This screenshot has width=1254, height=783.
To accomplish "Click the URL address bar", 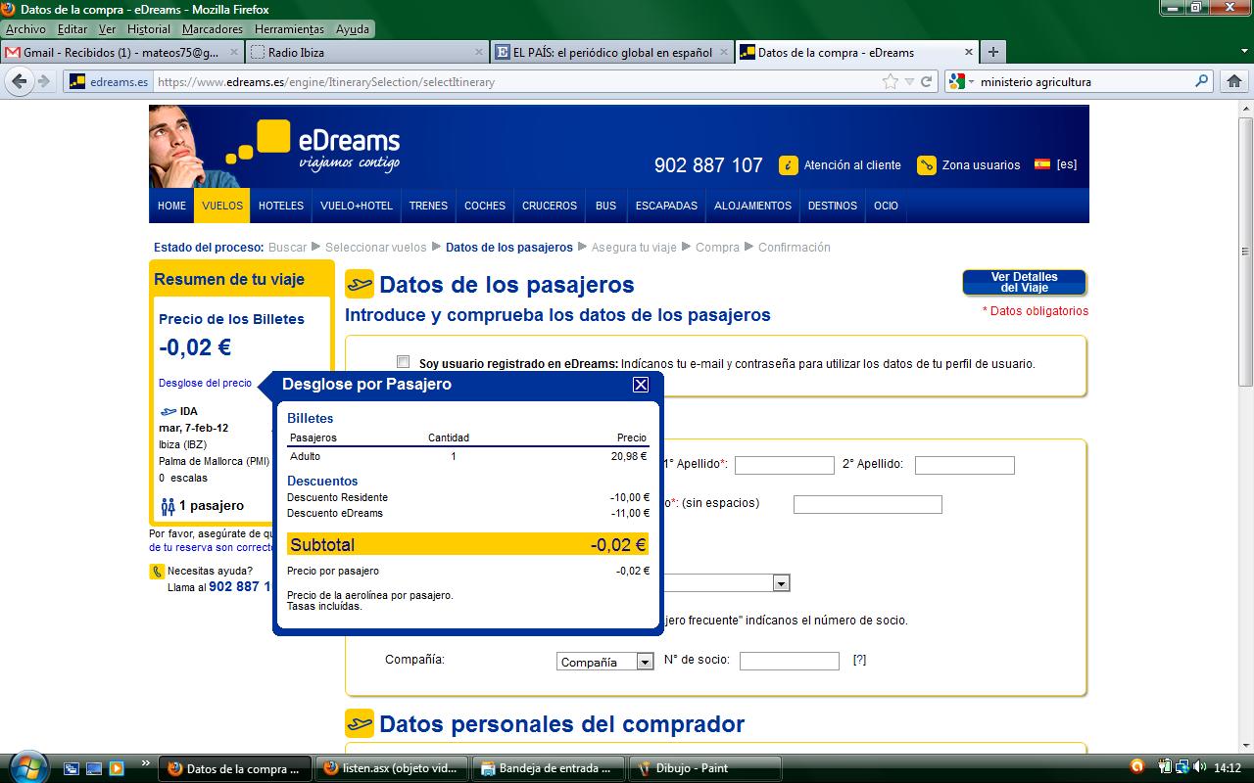I will 519,82.
